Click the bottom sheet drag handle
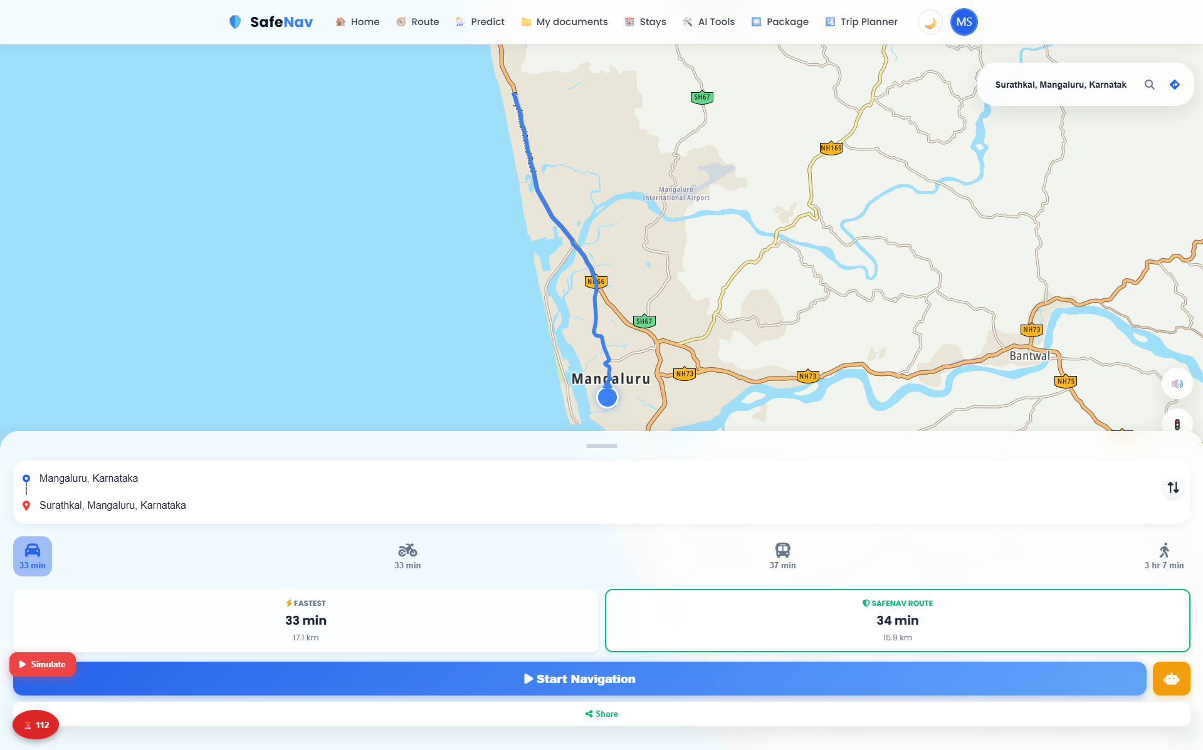Image resolution: width=1203 pixels, height=750 pixels. tap(602, 446)
